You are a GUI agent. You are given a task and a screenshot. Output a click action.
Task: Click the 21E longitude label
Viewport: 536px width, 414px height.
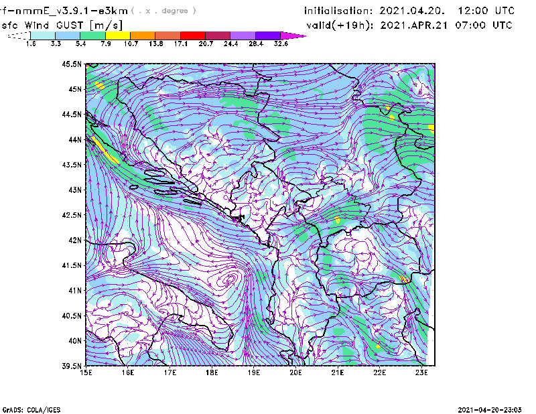[x=338, y=372]
